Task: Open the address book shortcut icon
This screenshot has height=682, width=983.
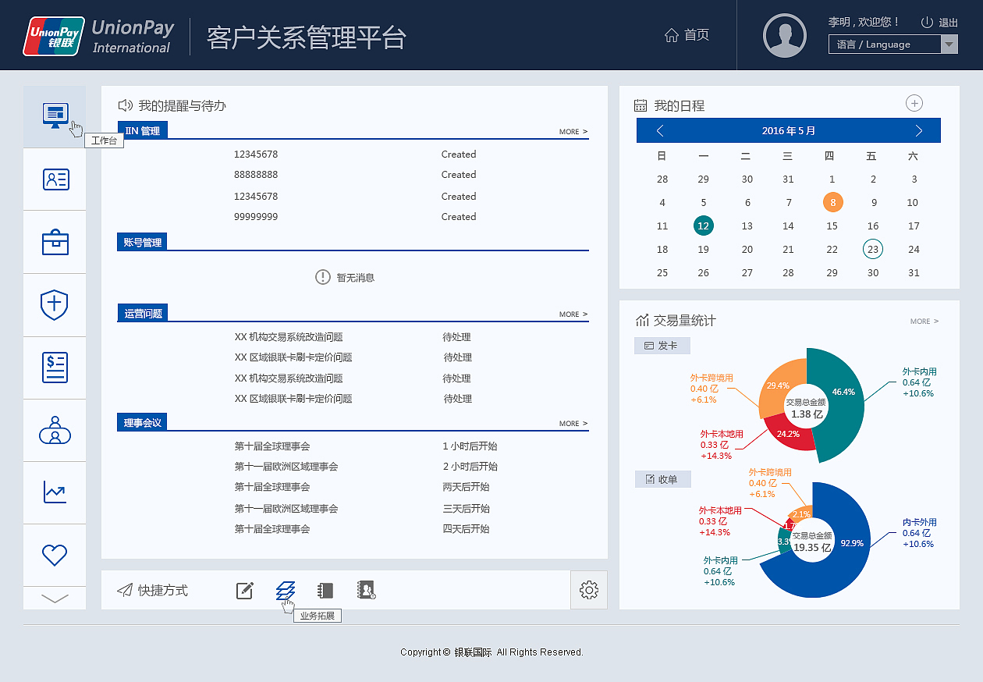Action: (366, 591)
